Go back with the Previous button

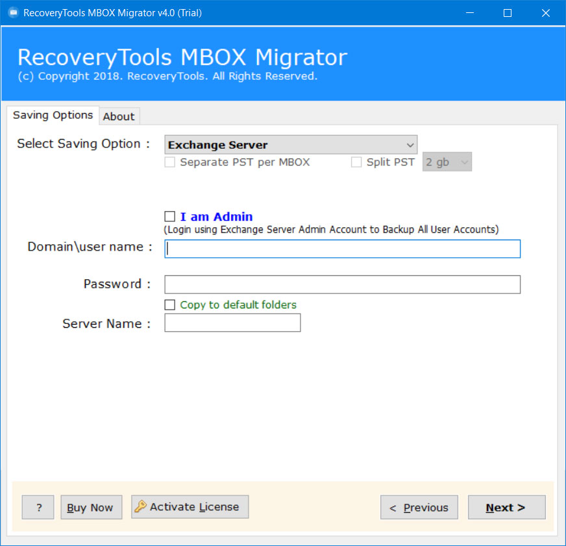(x=419, y=507)
